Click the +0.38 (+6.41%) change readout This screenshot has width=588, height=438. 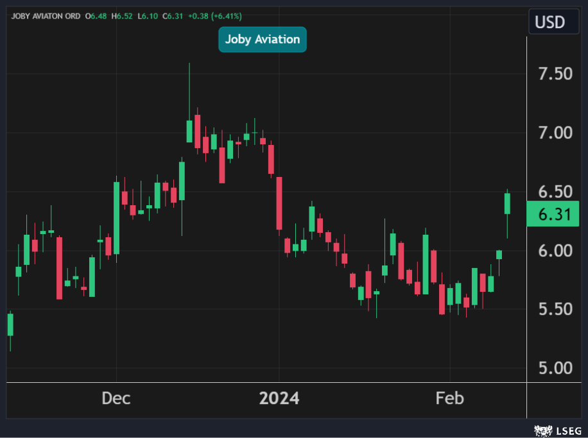click(x=216, y=16)
